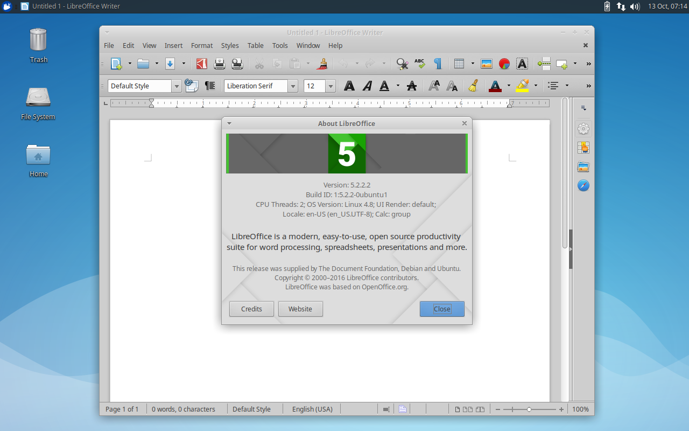Open the Gallery panel in the sidebar
This screenshot has width=689, height=431.
pos(583,166)
